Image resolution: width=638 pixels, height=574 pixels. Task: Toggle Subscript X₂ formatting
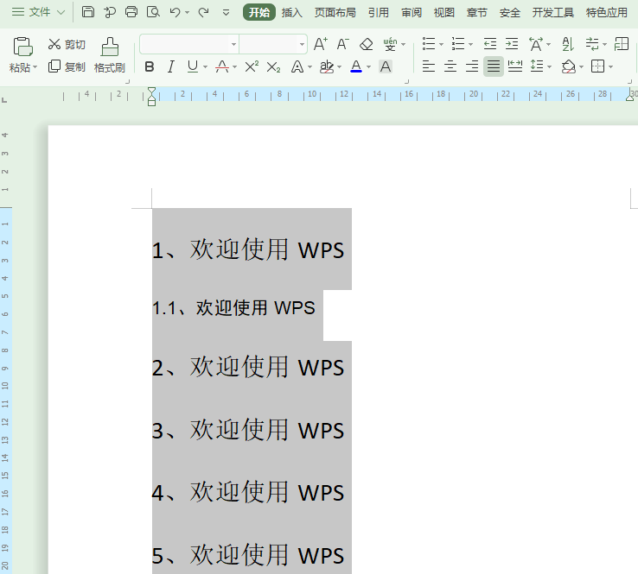tap(273, 66)
